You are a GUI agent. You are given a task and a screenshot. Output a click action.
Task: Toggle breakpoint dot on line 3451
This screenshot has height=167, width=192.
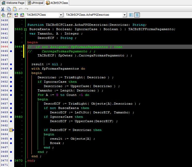(11, 77)
